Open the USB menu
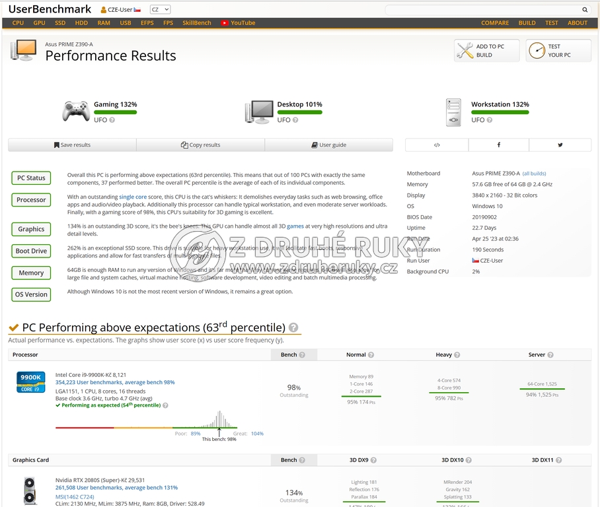 126,23
